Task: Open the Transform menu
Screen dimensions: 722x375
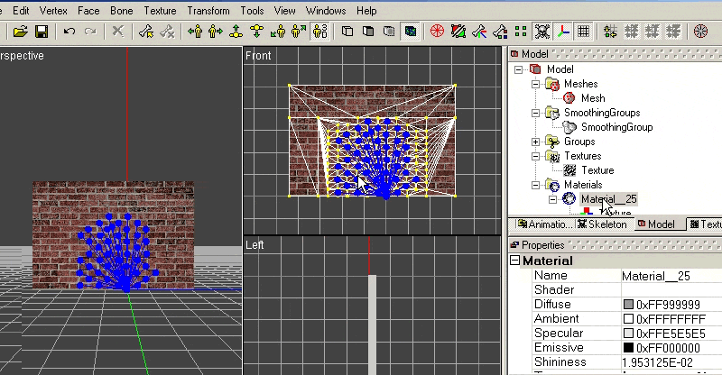Action: 208,11
